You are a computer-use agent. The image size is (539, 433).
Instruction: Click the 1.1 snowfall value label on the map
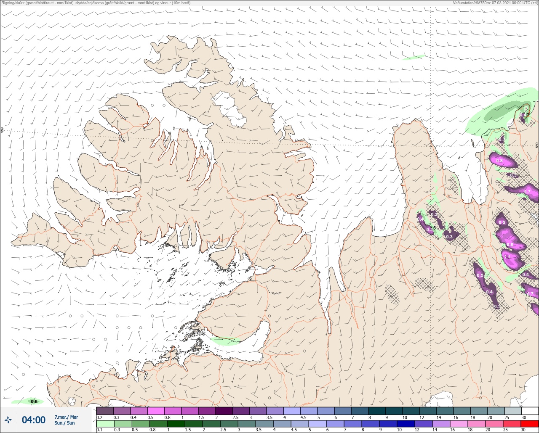[x=507, y=257]
